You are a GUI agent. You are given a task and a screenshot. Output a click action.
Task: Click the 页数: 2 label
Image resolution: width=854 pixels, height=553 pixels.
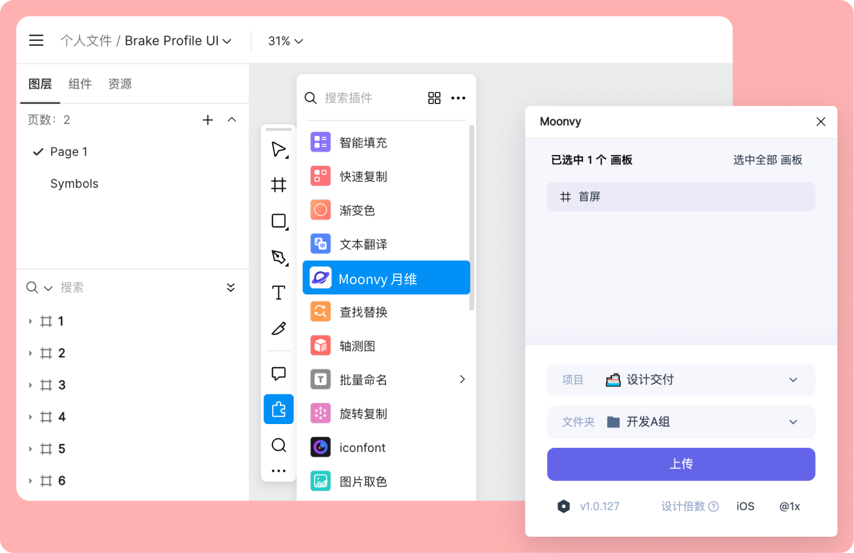(49, 120)
